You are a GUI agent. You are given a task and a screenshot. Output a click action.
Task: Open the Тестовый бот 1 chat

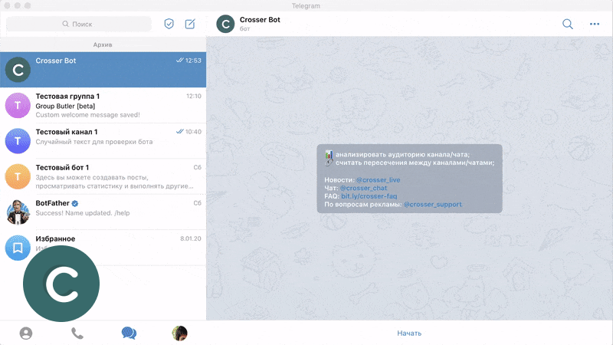point(103,176)
